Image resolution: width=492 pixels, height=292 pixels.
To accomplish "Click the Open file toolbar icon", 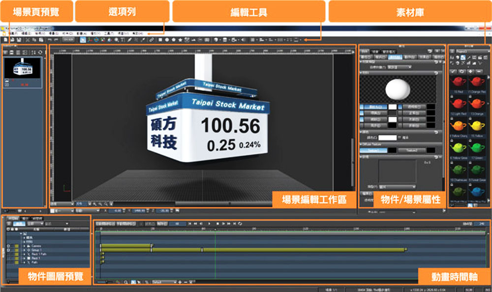I will [12, 40].
